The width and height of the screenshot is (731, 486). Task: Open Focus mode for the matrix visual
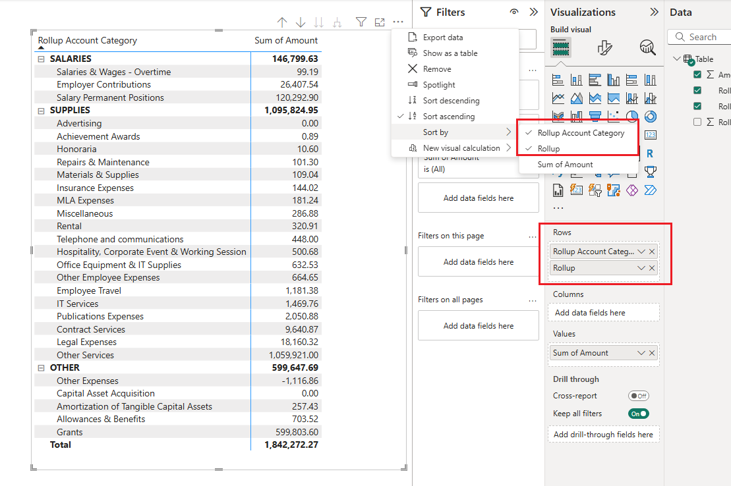380,22
